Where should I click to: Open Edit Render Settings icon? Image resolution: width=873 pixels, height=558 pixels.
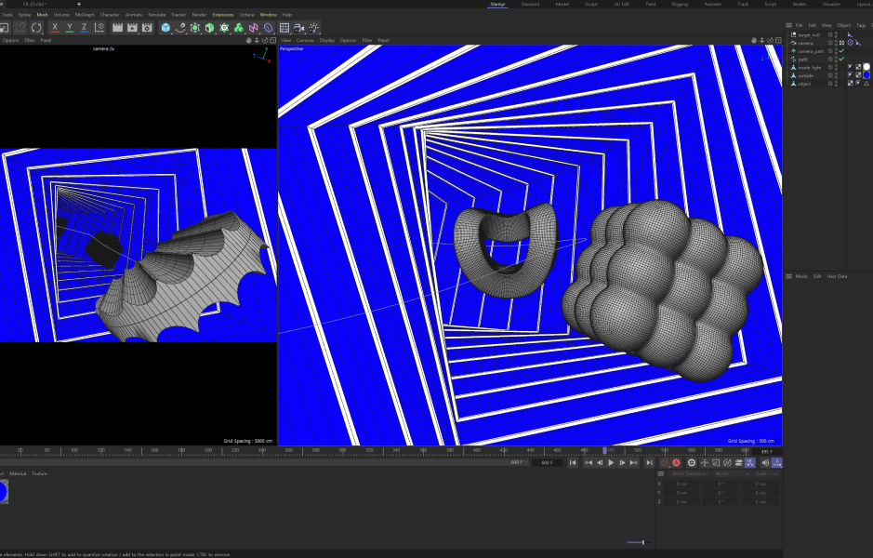tap(147, 27)
